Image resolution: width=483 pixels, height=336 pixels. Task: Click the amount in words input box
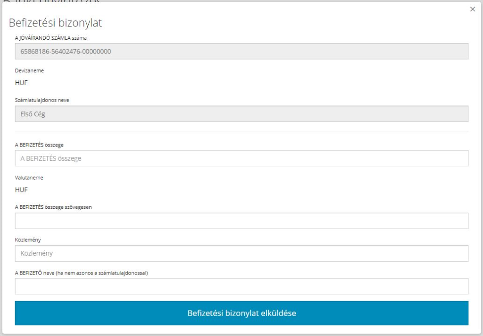241,221
